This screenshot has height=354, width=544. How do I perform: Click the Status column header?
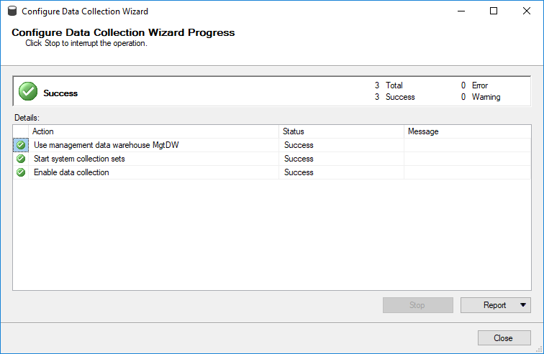point(341,131)
